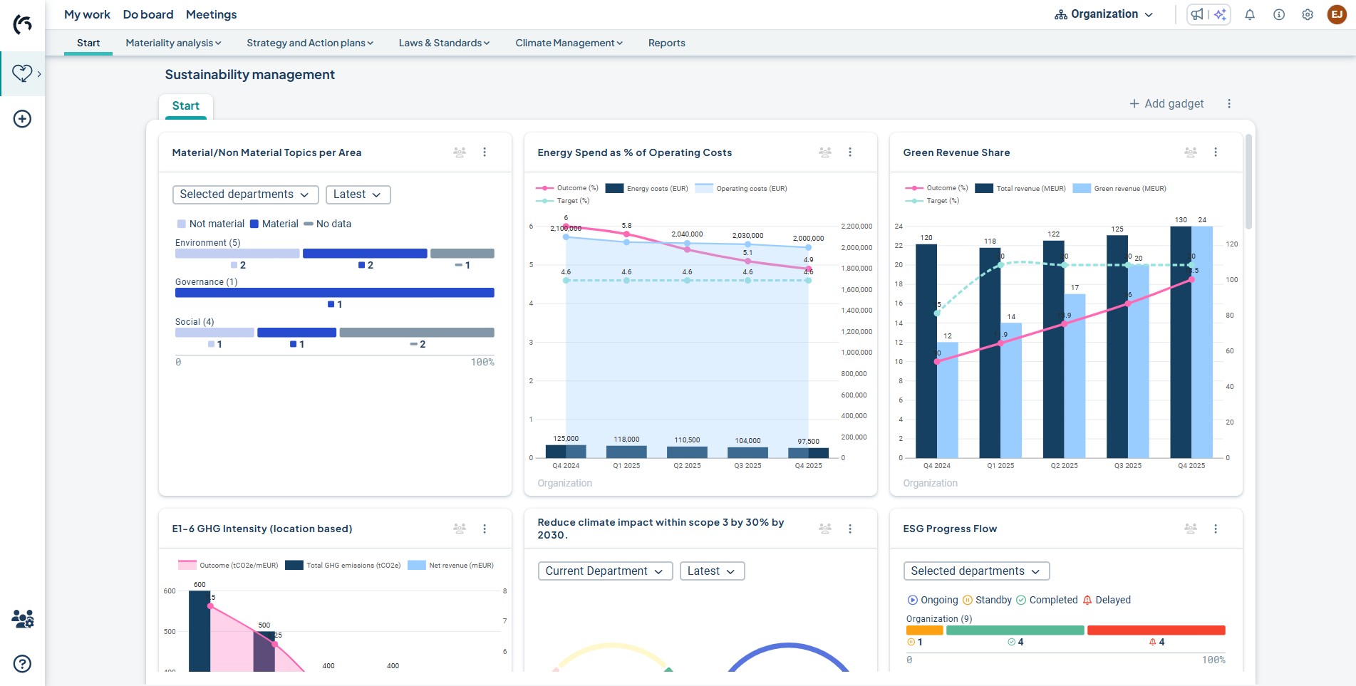
Task: Open the notifications bell
Action: pyautogui.click(x=1250, y=15)
